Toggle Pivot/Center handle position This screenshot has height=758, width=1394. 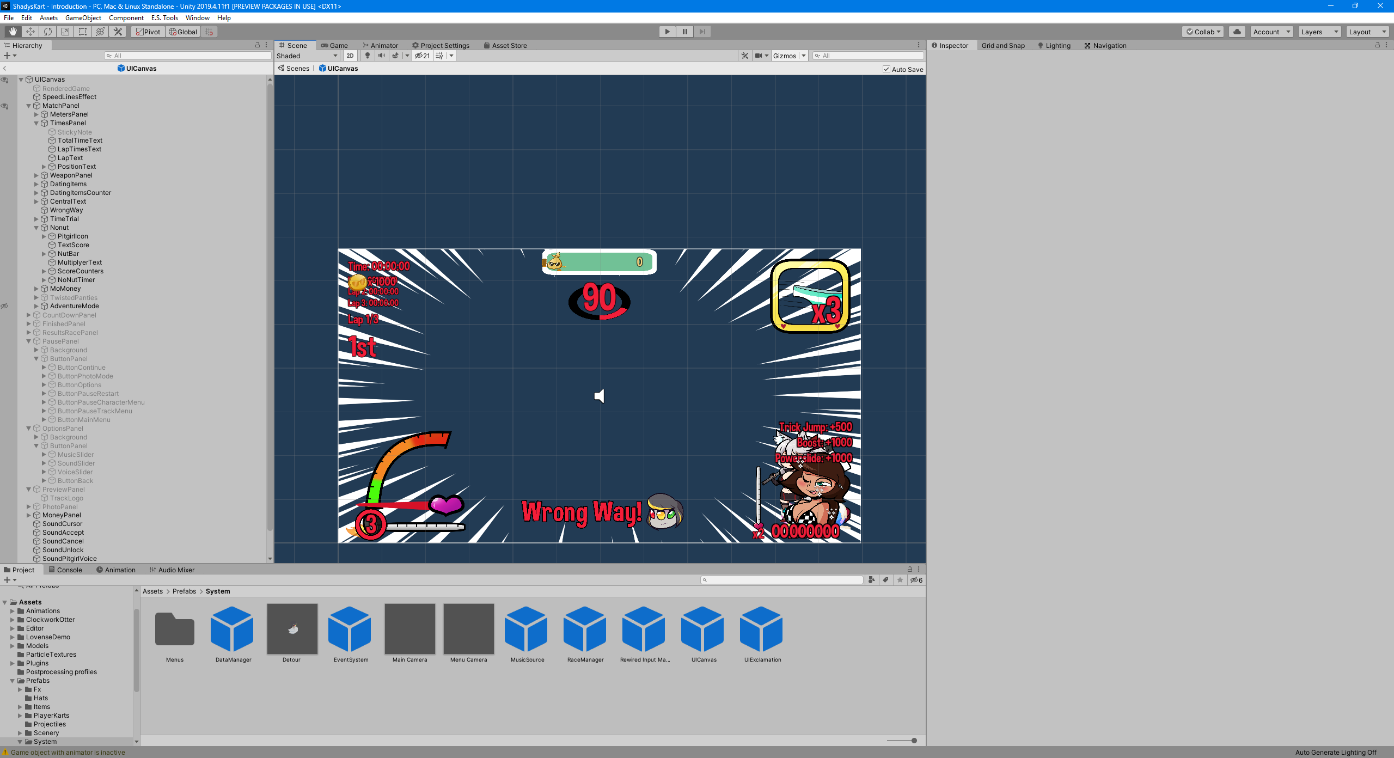coord(148,32)
